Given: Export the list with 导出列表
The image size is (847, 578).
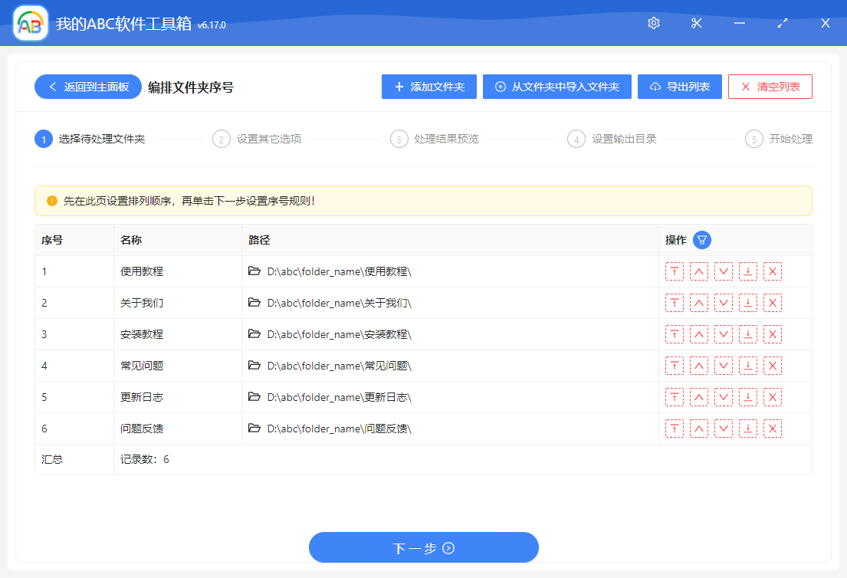Looking at the screenshot, I should click(679, 86).
